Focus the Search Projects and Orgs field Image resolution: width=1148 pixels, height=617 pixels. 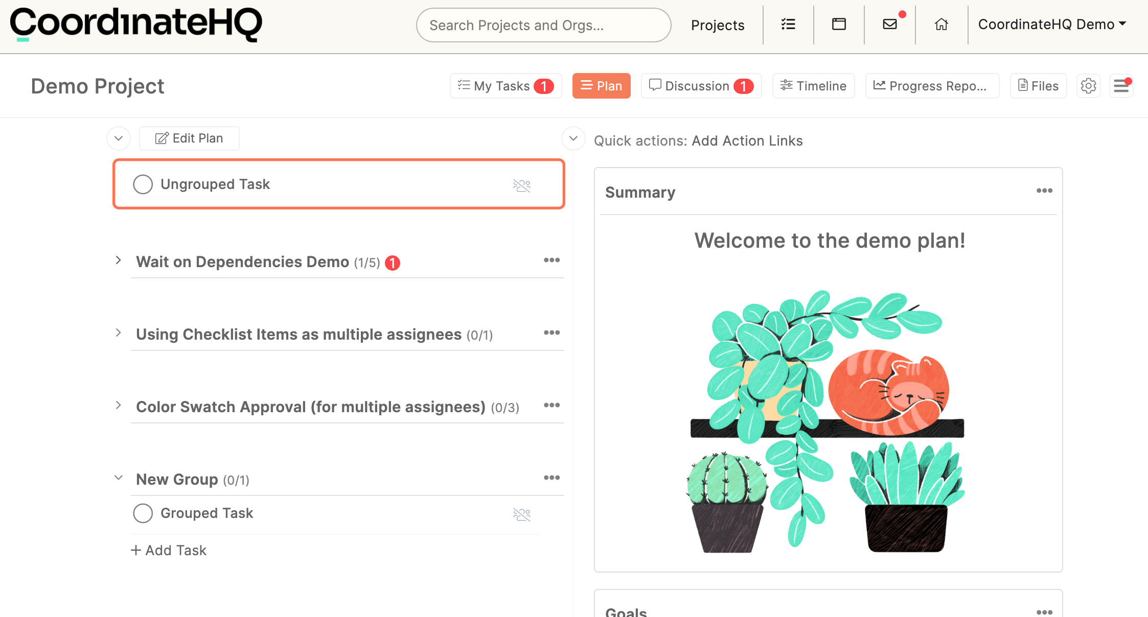pos(543,25)
